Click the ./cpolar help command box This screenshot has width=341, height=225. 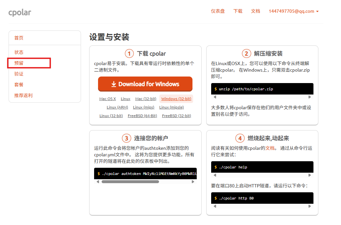point(262,167)
